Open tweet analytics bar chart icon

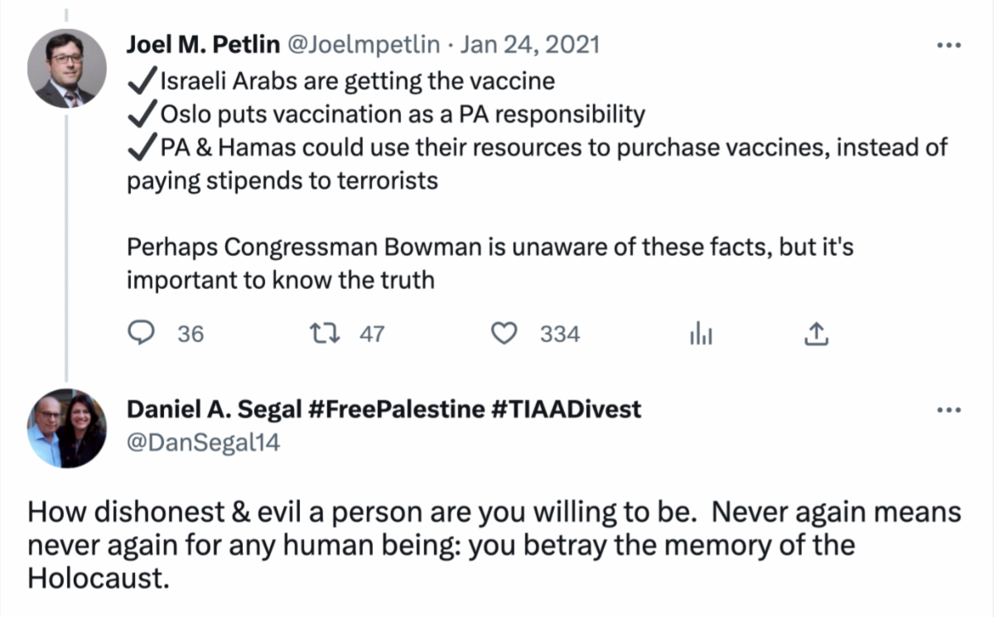(x=701, y=334)
